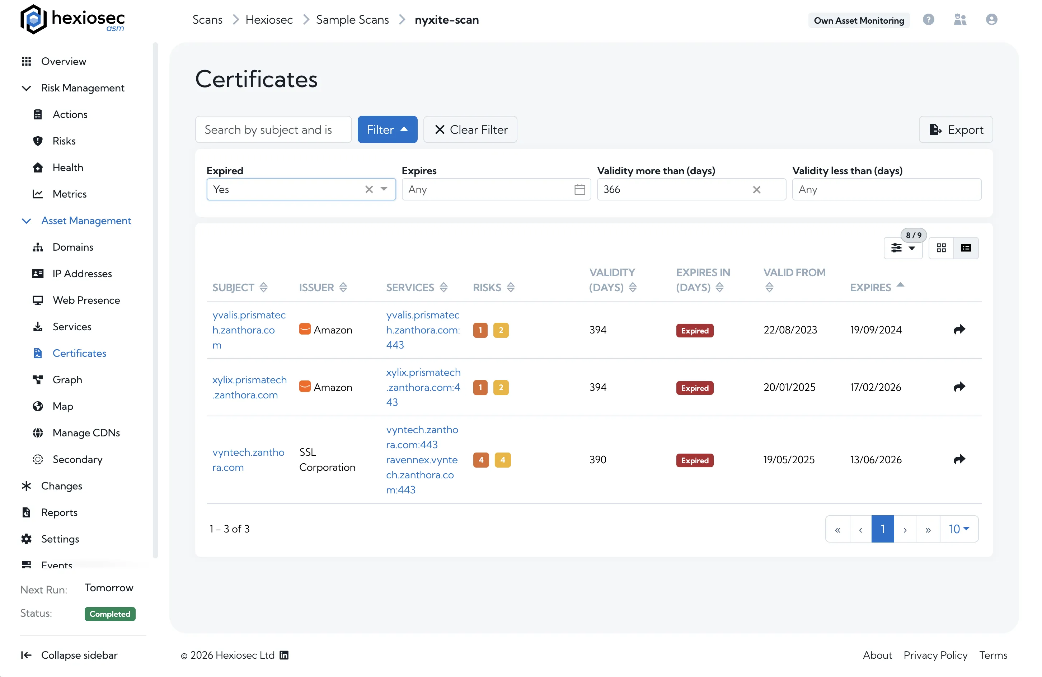
Task: Click yellow risk badge 2 for yvalis
Action: tap(501, 330)
